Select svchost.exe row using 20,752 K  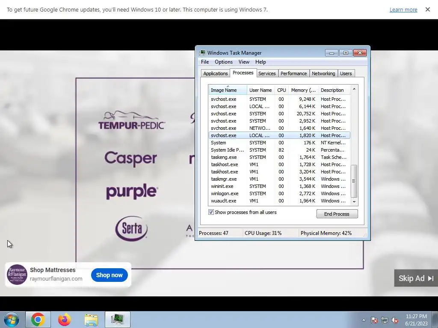pos(279,114)
